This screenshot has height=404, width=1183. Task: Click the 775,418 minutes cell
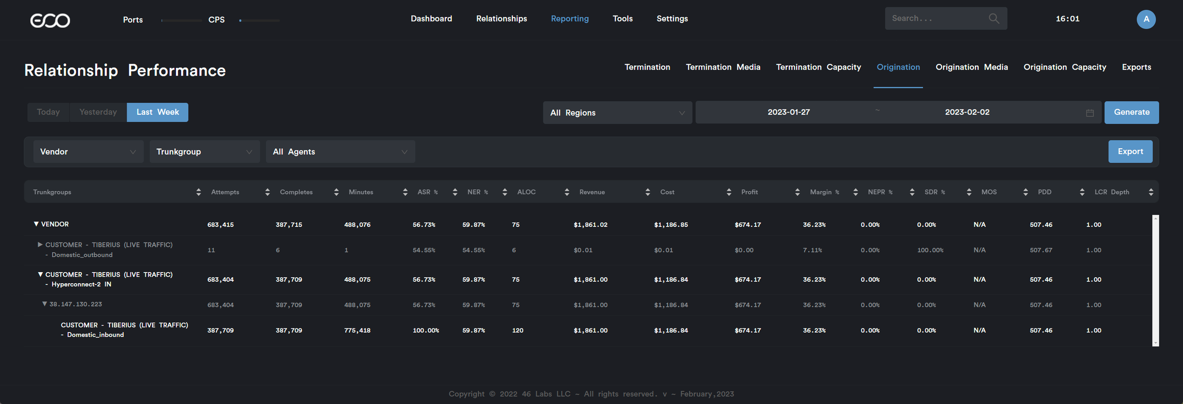coord(357,330)
